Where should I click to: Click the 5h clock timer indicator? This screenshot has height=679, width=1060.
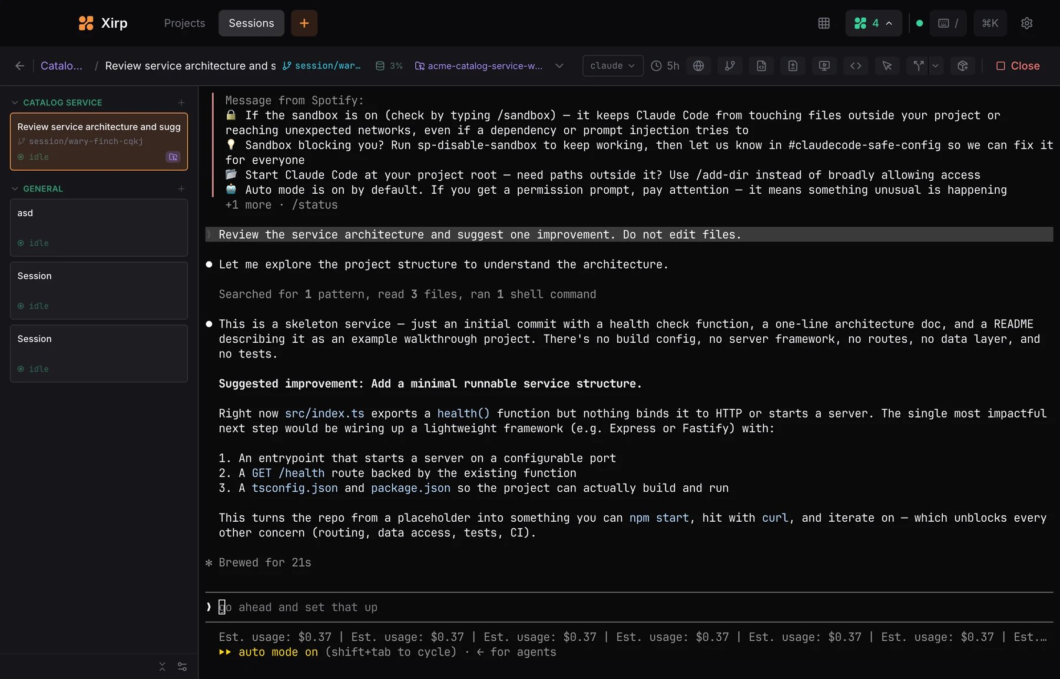[665, 66]
